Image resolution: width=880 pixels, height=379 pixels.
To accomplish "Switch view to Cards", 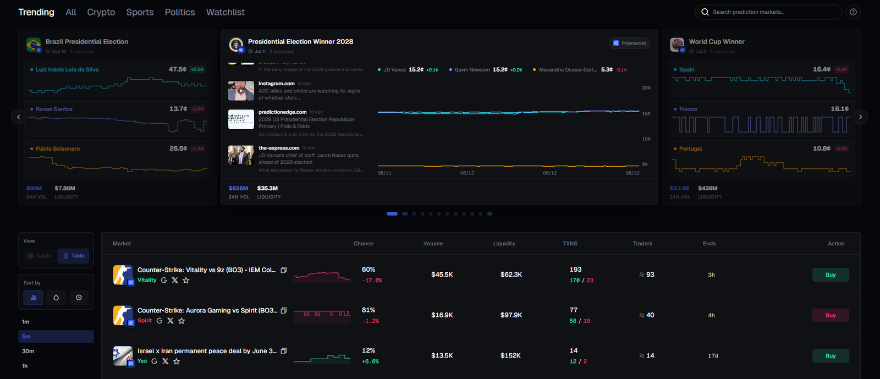I will click(x=40, y=256).
